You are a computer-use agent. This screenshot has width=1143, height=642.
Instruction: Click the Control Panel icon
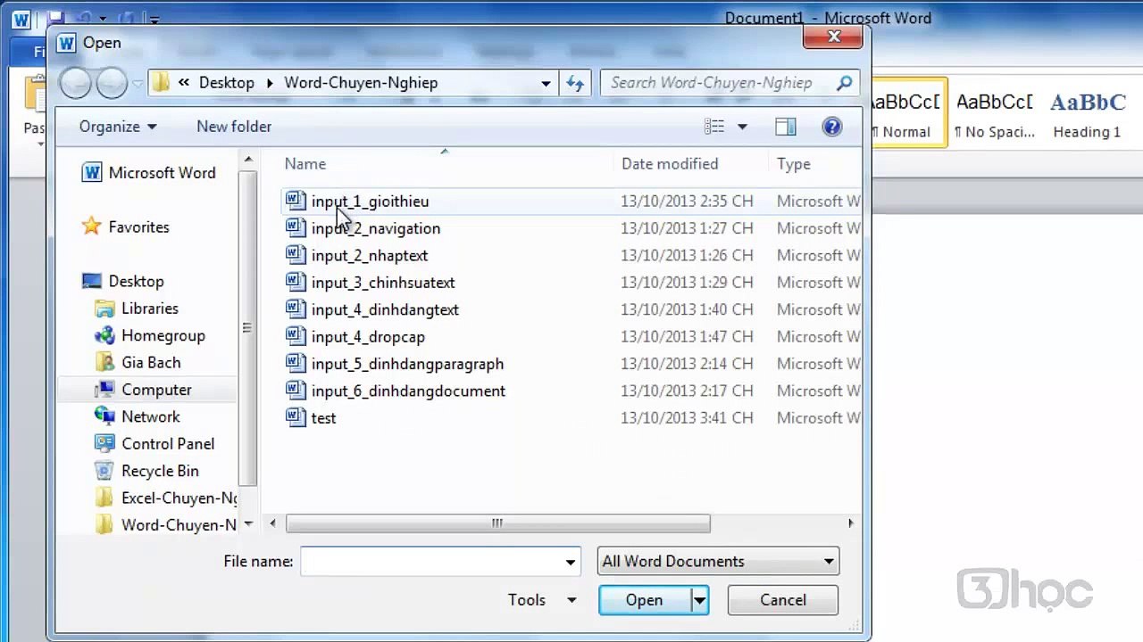[x=105, y=444]
